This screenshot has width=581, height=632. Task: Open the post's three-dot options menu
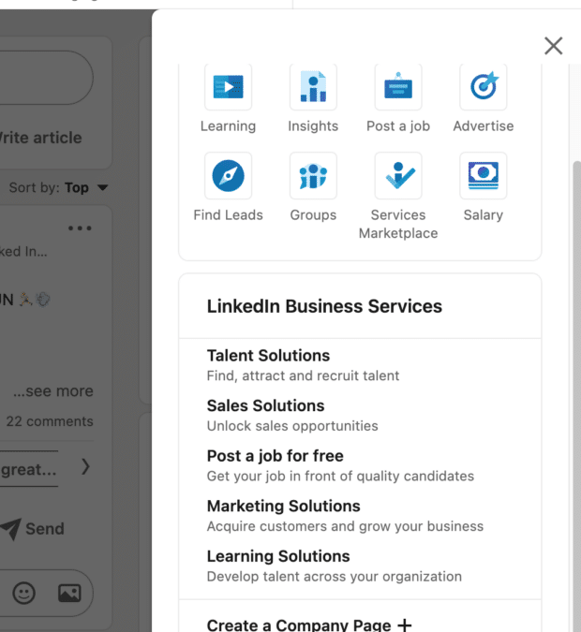pos(80,228)
